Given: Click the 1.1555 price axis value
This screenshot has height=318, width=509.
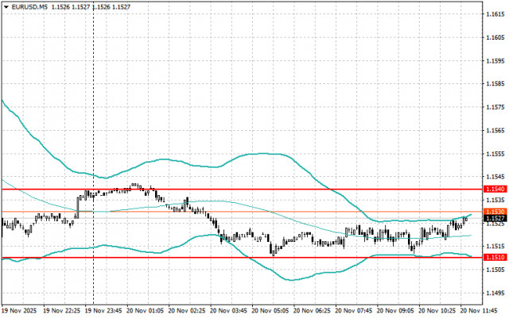Looking at the screenshot, I should click(x=495, y=154).
